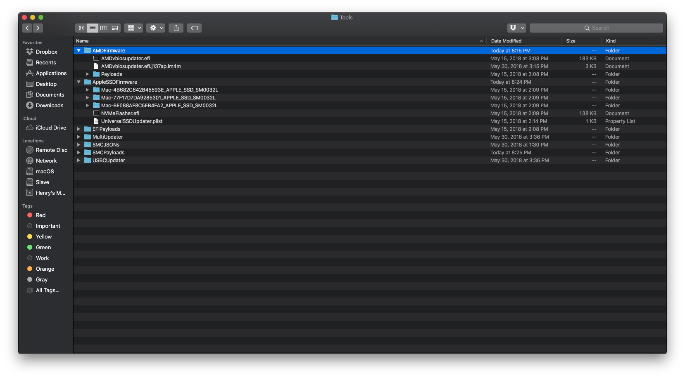Image resolution: width=685 pixels, height=378 pixels.
Task: Open iCloud Drive in the sidebar
Action: click(51, 128)
